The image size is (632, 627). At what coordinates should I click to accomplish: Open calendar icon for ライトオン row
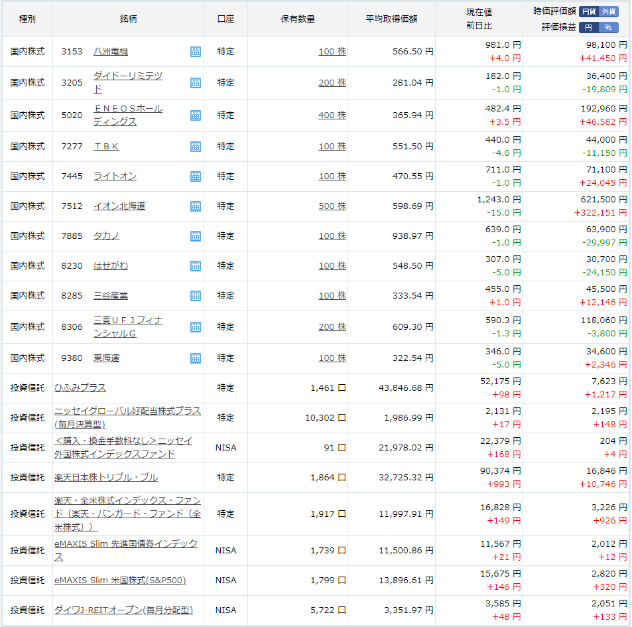(196, 176)
